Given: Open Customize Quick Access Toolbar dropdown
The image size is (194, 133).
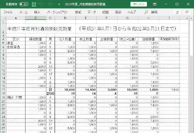Looking at the screenshot, I should [59, 4].
